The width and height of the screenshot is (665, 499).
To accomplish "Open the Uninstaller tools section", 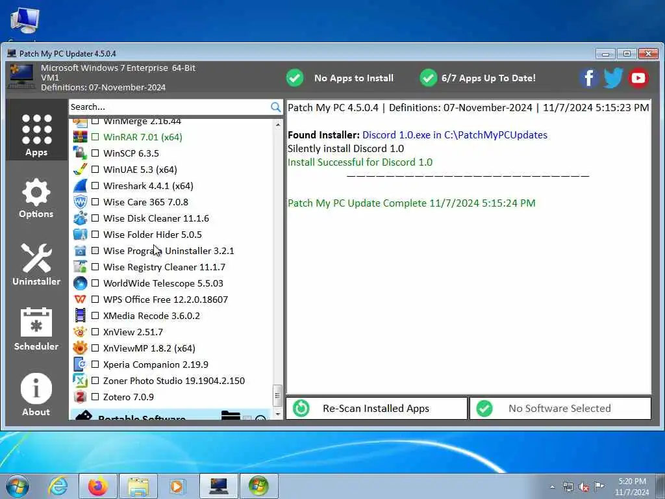I will 36,264.
